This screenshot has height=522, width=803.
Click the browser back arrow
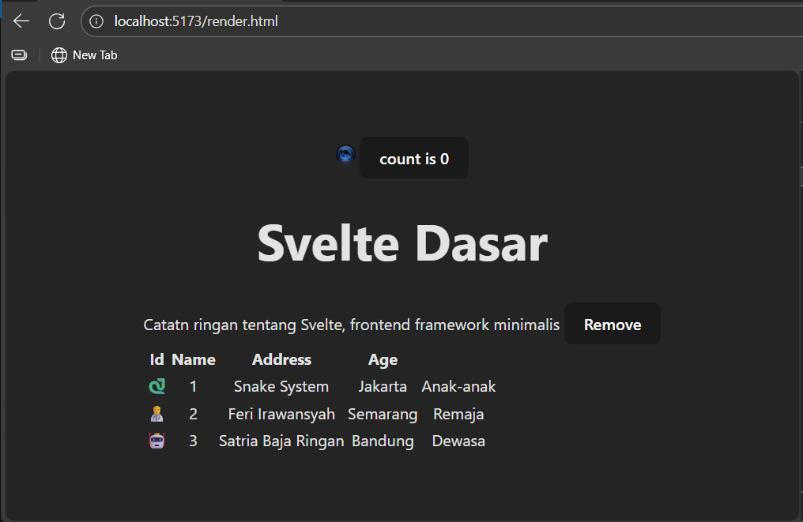click(x=21, y=21)
